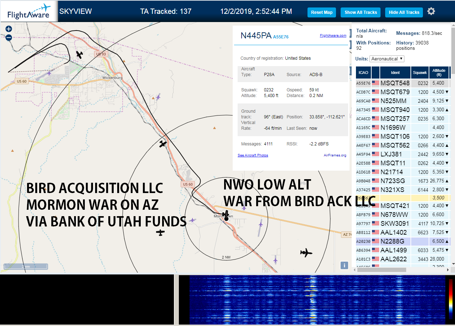Click US flag in AAL1402 row
This screenshot has width=455, height=326.
point(376,233)
